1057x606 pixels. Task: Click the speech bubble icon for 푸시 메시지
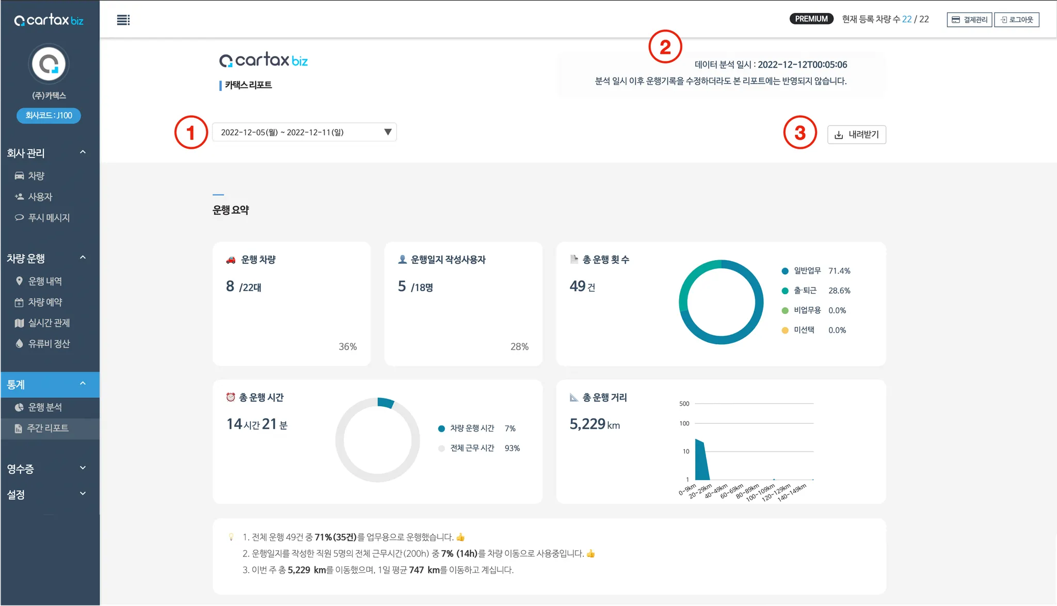click(x=19, y=218)
